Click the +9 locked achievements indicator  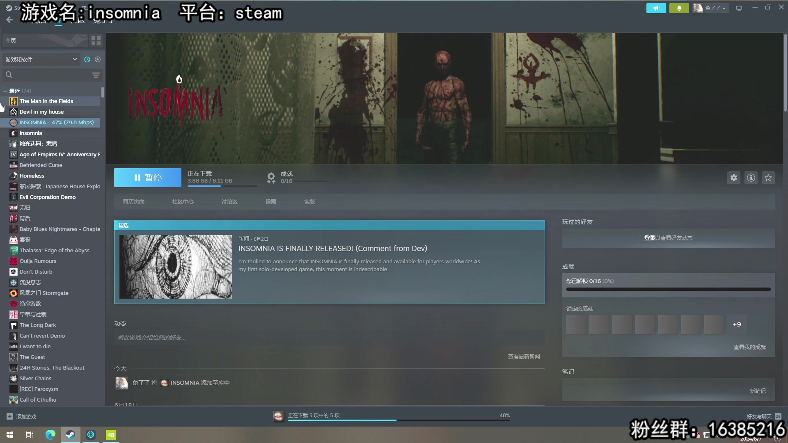pos(737,324)
